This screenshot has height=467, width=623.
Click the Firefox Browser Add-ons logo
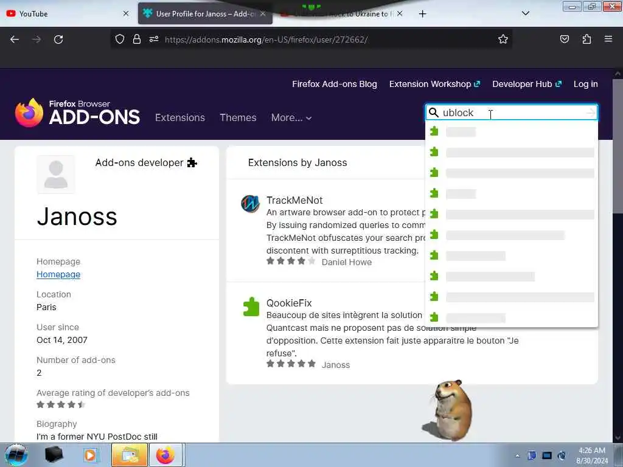77,112
